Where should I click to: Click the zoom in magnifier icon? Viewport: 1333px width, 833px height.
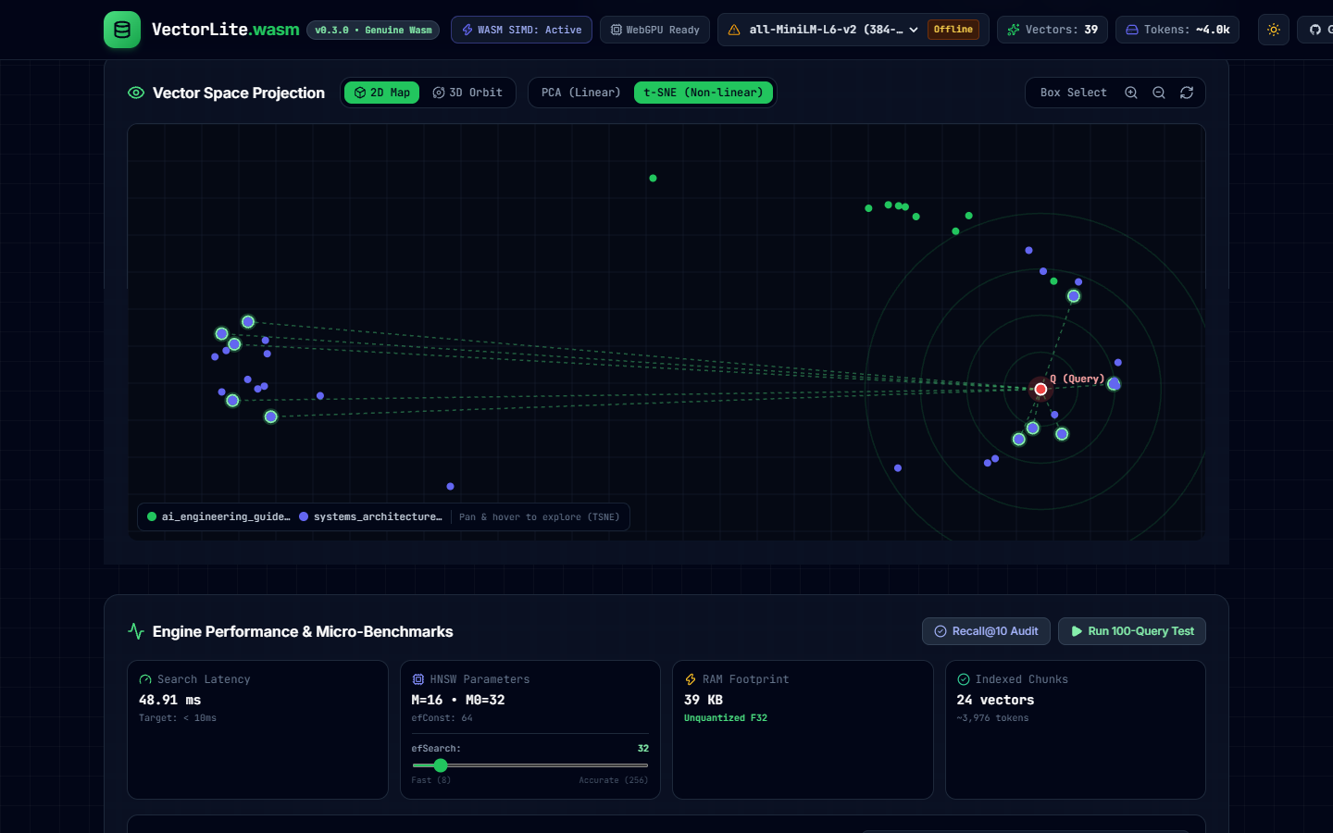tap(1131, 93)
